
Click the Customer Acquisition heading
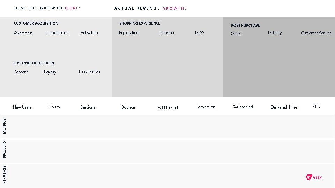coord(36,23)
